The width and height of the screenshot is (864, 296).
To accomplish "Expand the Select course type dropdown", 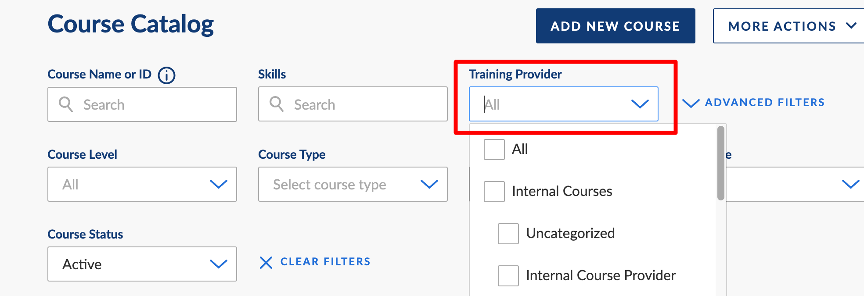I will coord(353,184).
